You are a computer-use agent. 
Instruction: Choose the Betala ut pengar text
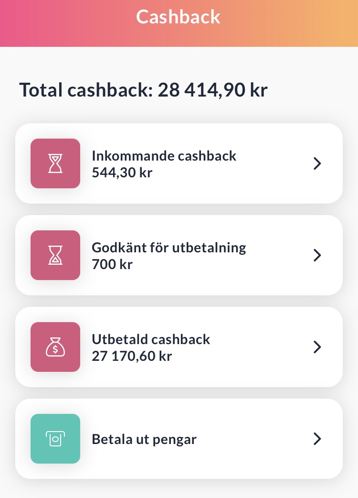144,440
